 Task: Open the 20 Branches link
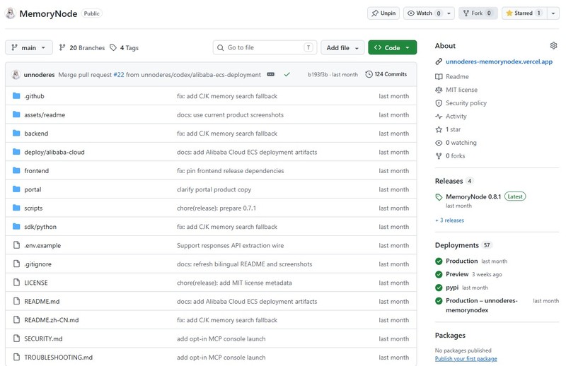[x=82, y=47]
